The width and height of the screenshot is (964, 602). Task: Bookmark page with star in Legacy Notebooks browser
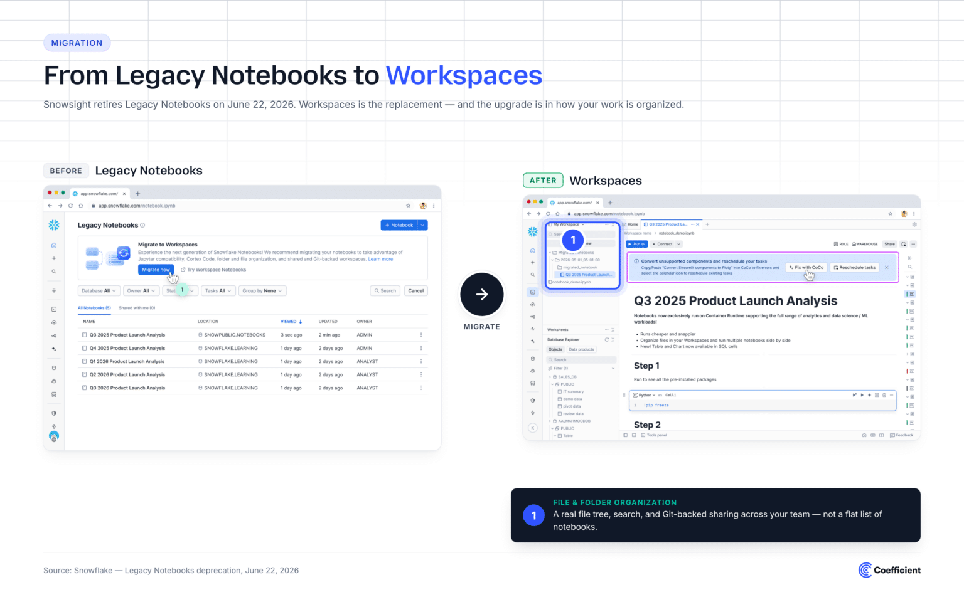tap(408, 206)
